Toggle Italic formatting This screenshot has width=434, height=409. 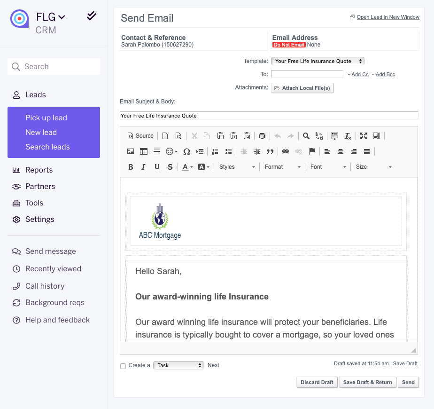click(143, 167)
